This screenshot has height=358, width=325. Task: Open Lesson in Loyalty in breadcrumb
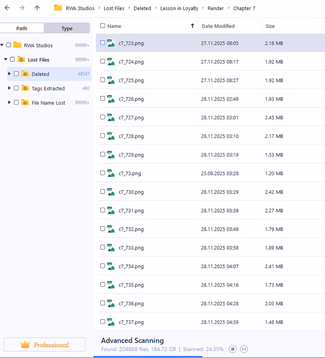point(179,8)
